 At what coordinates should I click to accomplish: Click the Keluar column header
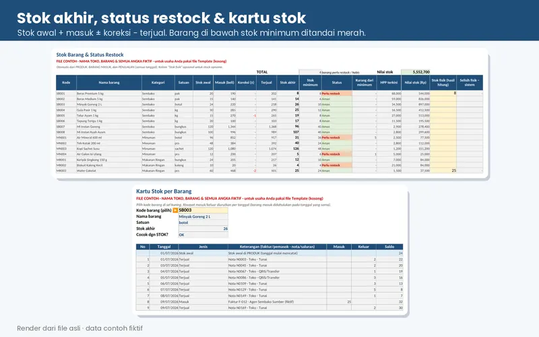click(364, 247)
